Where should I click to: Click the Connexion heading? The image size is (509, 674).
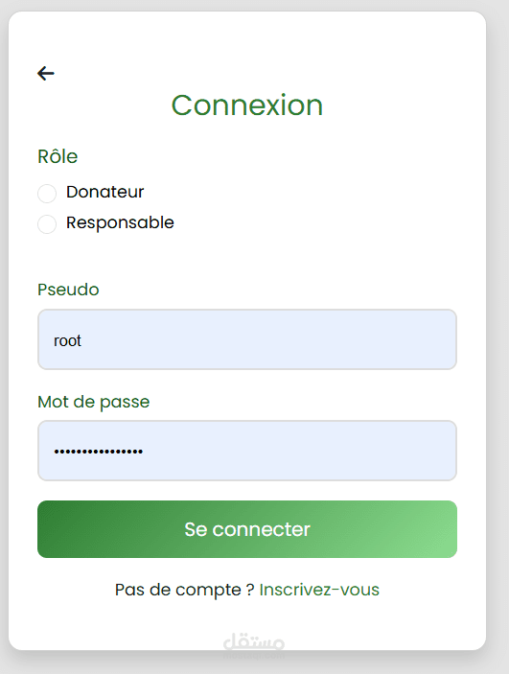[247, 105]
